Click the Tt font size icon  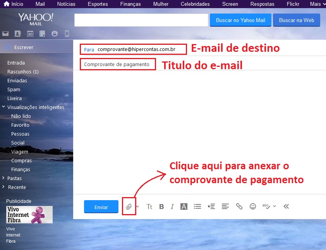tap(149, 207)
